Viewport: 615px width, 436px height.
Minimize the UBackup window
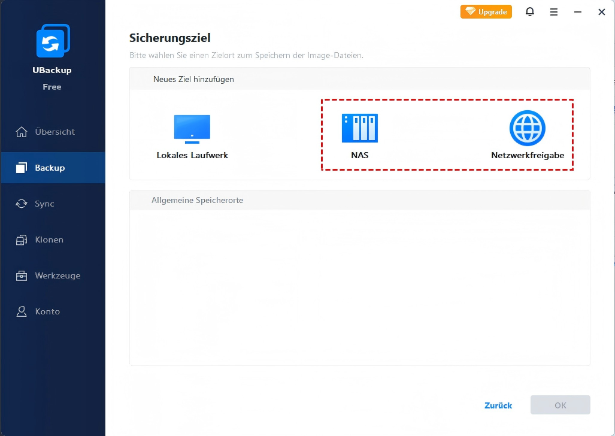point(578,12)
